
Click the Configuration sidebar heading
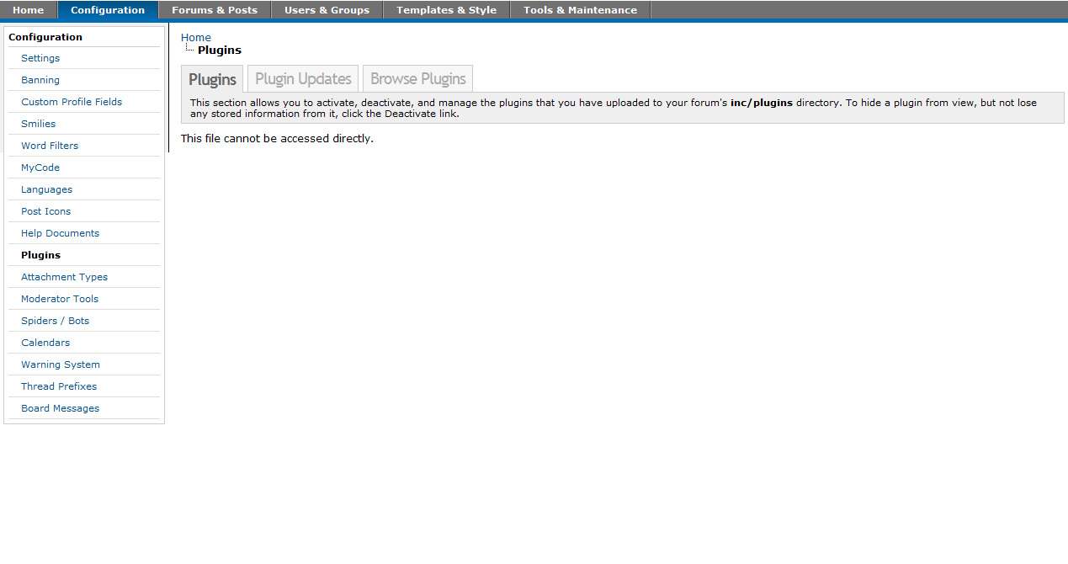pyautogui.click(x=45, y=37)
